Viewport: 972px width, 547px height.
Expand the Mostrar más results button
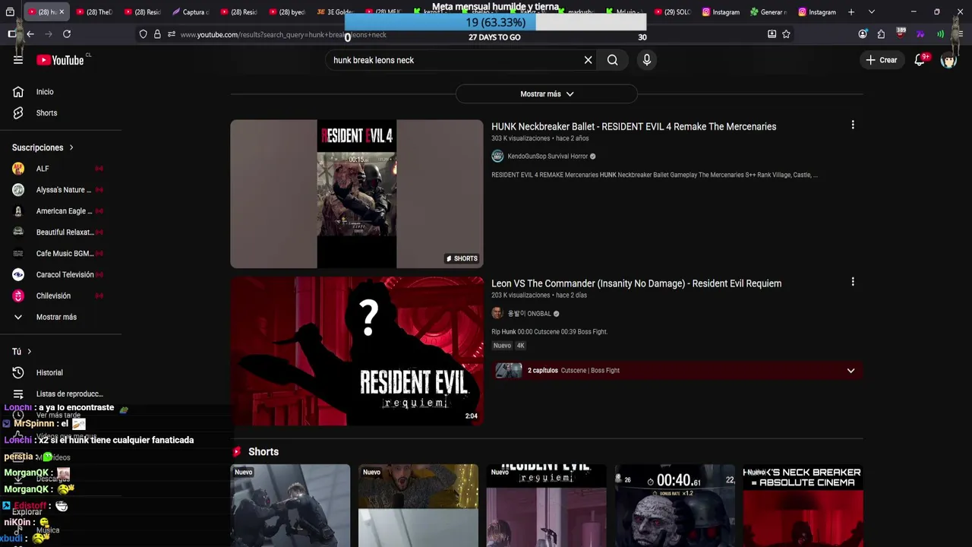pyautogui.click(x=546, y=94)
